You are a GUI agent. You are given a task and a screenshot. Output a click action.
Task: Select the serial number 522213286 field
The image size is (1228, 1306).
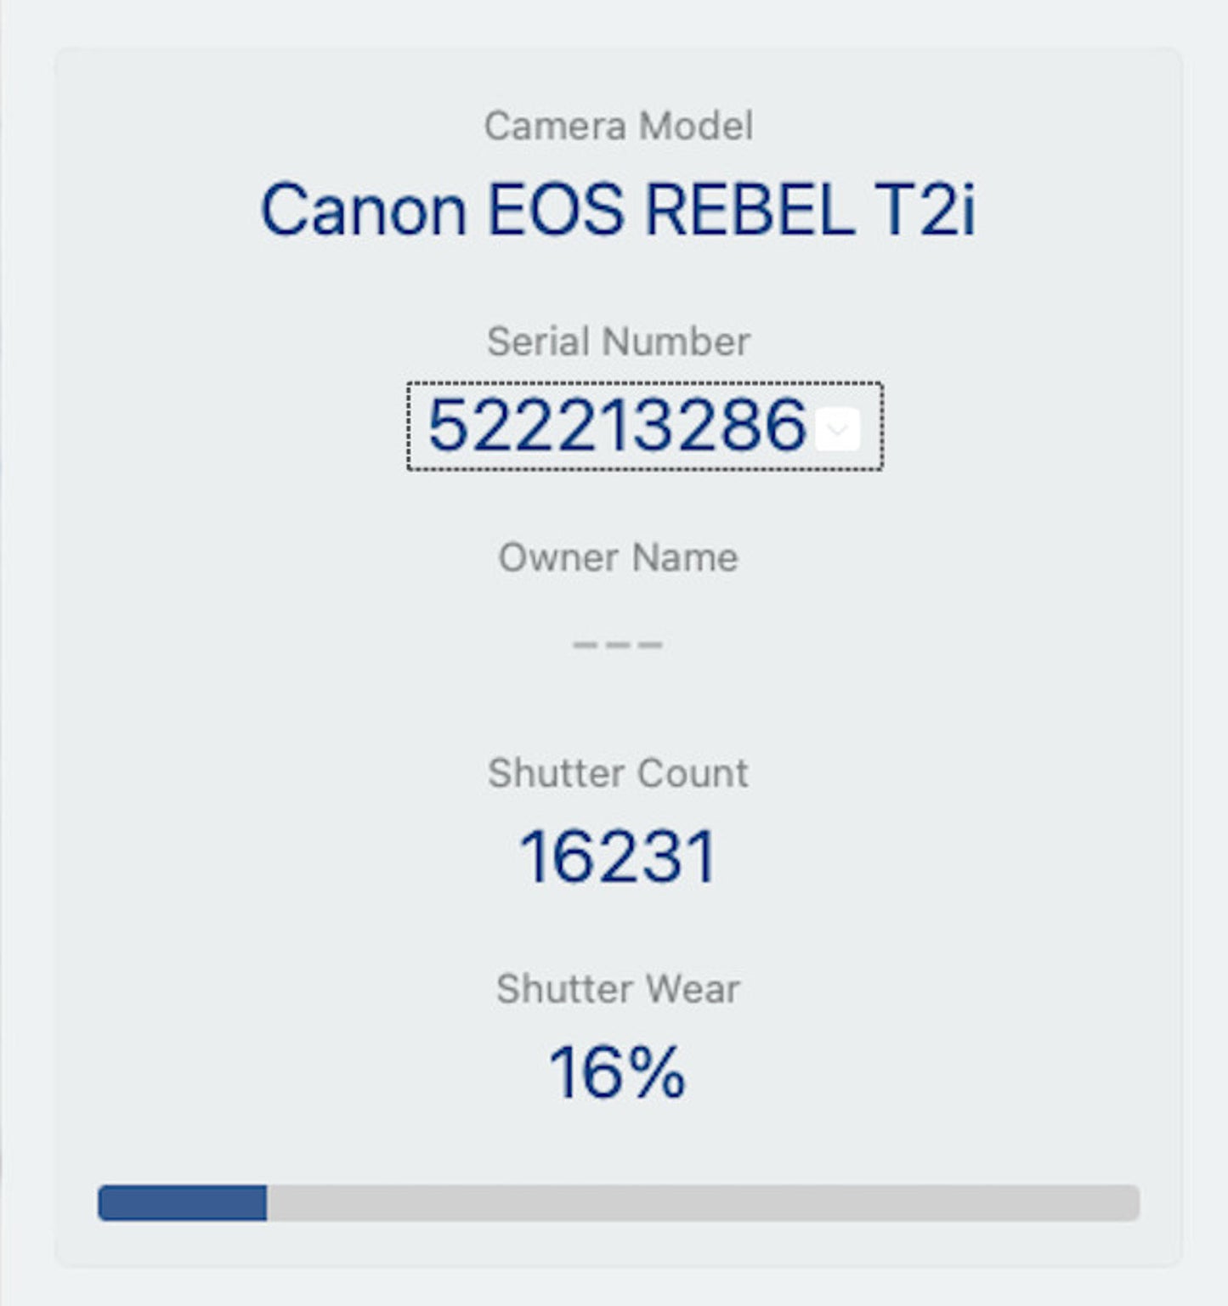tap(616, 425)
